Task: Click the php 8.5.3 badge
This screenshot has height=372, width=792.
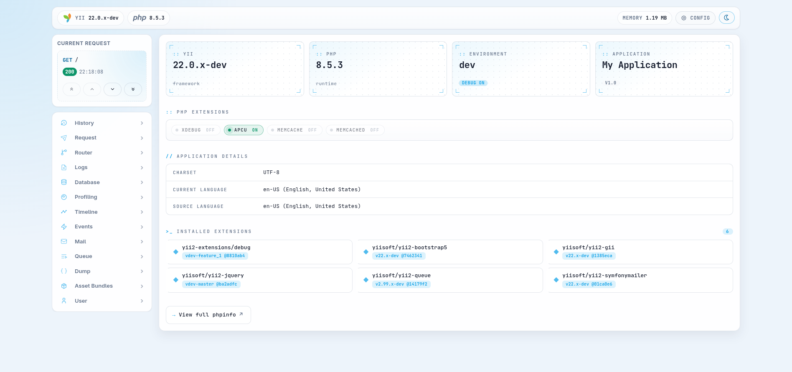Action: pos(149,18)
